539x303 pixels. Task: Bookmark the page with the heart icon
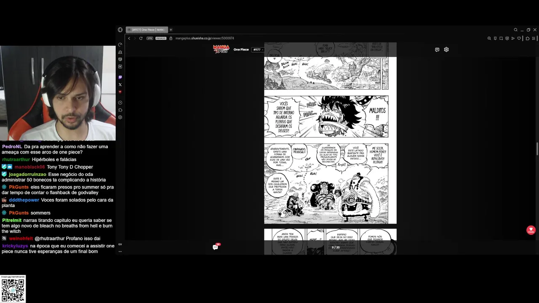click(519, 38)
